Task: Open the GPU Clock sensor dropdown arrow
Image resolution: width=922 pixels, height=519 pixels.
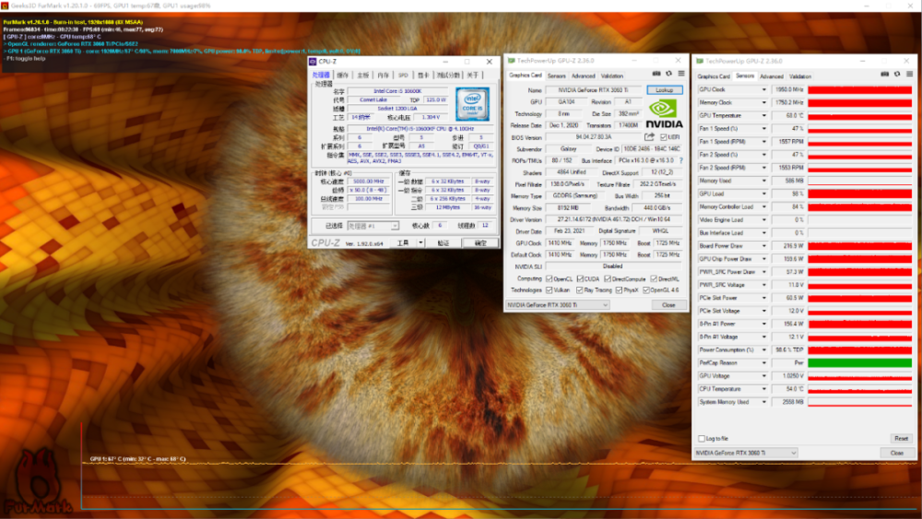Action: (763, 90)
